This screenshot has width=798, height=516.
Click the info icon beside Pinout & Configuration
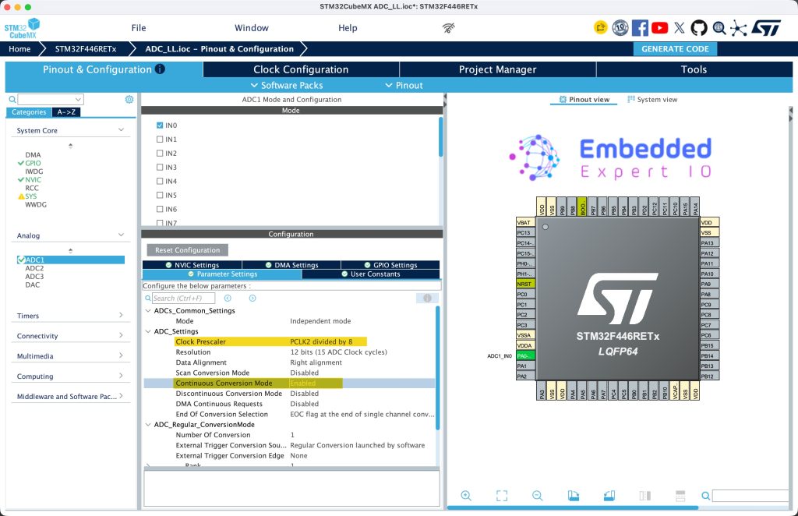(160, 69)
